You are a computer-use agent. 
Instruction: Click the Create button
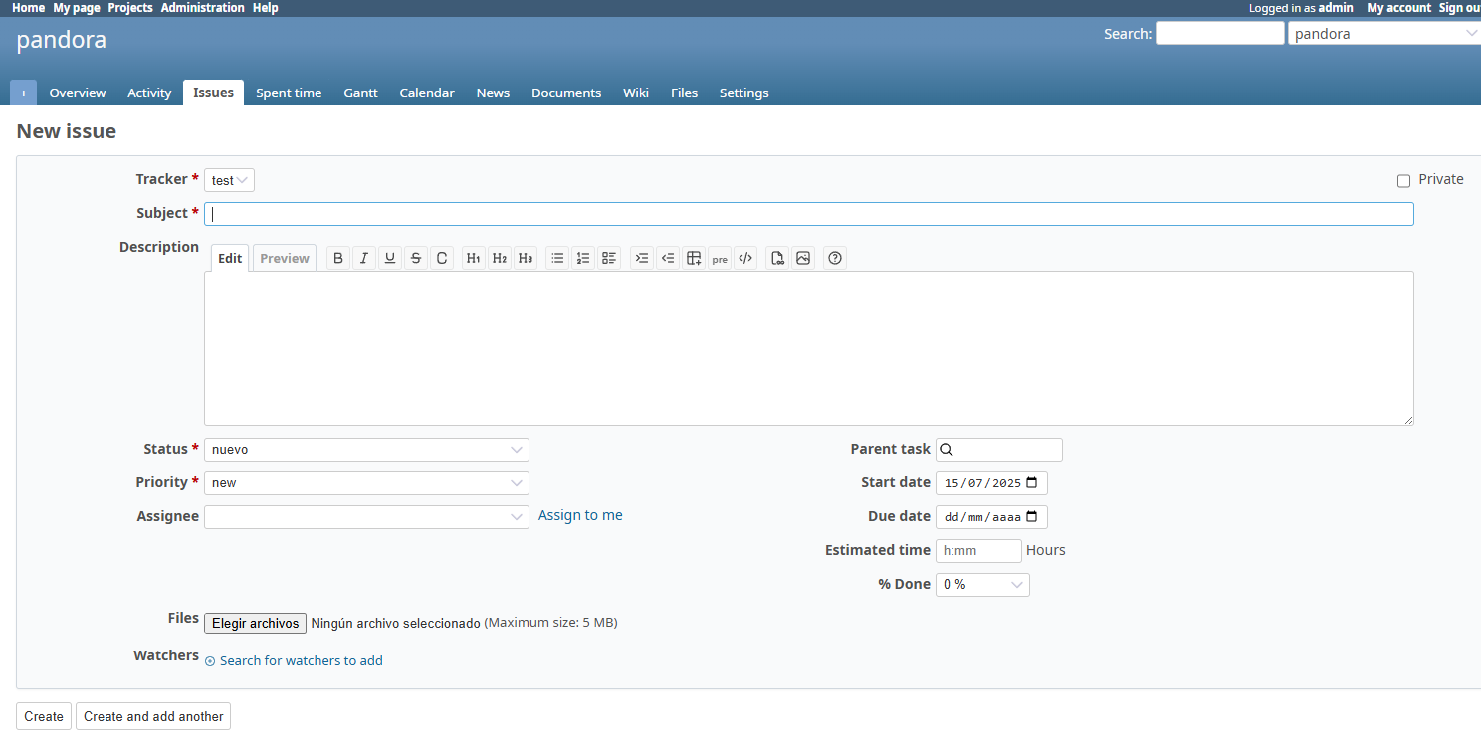44,716
